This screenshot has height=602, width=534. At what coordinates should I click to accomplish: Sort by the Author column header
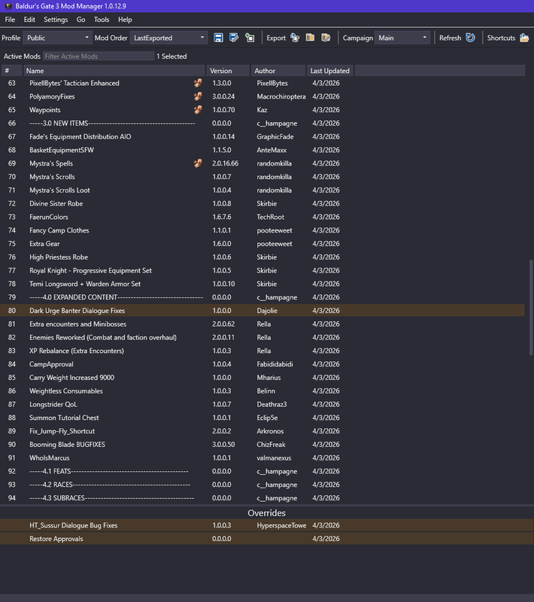[278, 71]
